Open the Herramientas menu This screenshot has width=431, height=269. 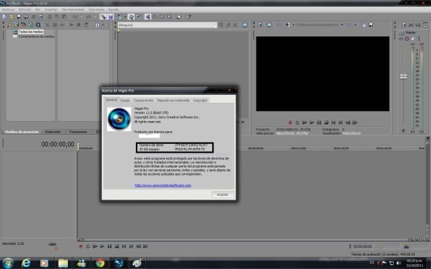pos(73,10)
